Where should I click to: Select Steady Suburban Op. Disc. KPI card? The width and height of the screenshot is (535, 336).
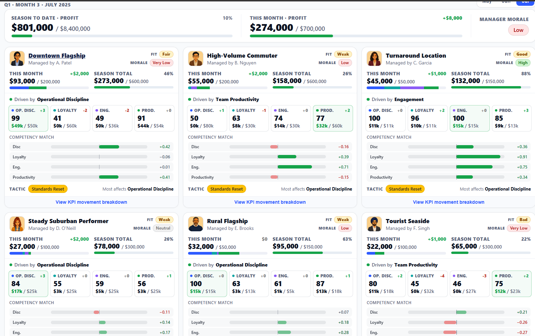coord(29,284)
